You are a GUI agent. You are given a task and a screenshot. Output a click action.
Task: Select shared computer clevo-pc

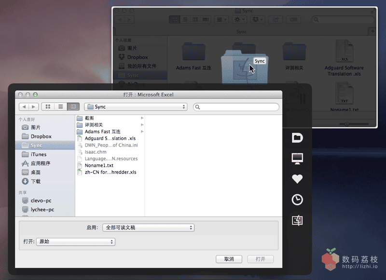pyautogui.click(x=45, y=200)
